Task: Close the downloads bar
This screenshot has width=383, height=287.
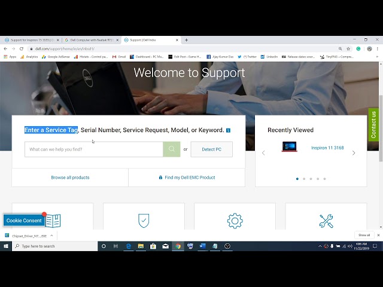Action: click(378, 235)
